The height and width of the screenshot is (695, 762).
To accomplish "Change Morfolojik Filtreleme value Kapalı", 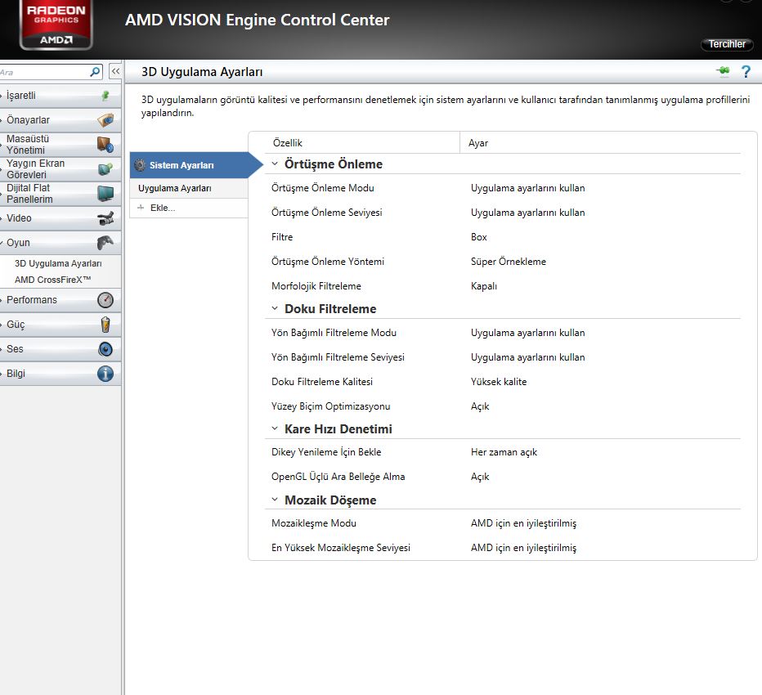I will [484, 286].
